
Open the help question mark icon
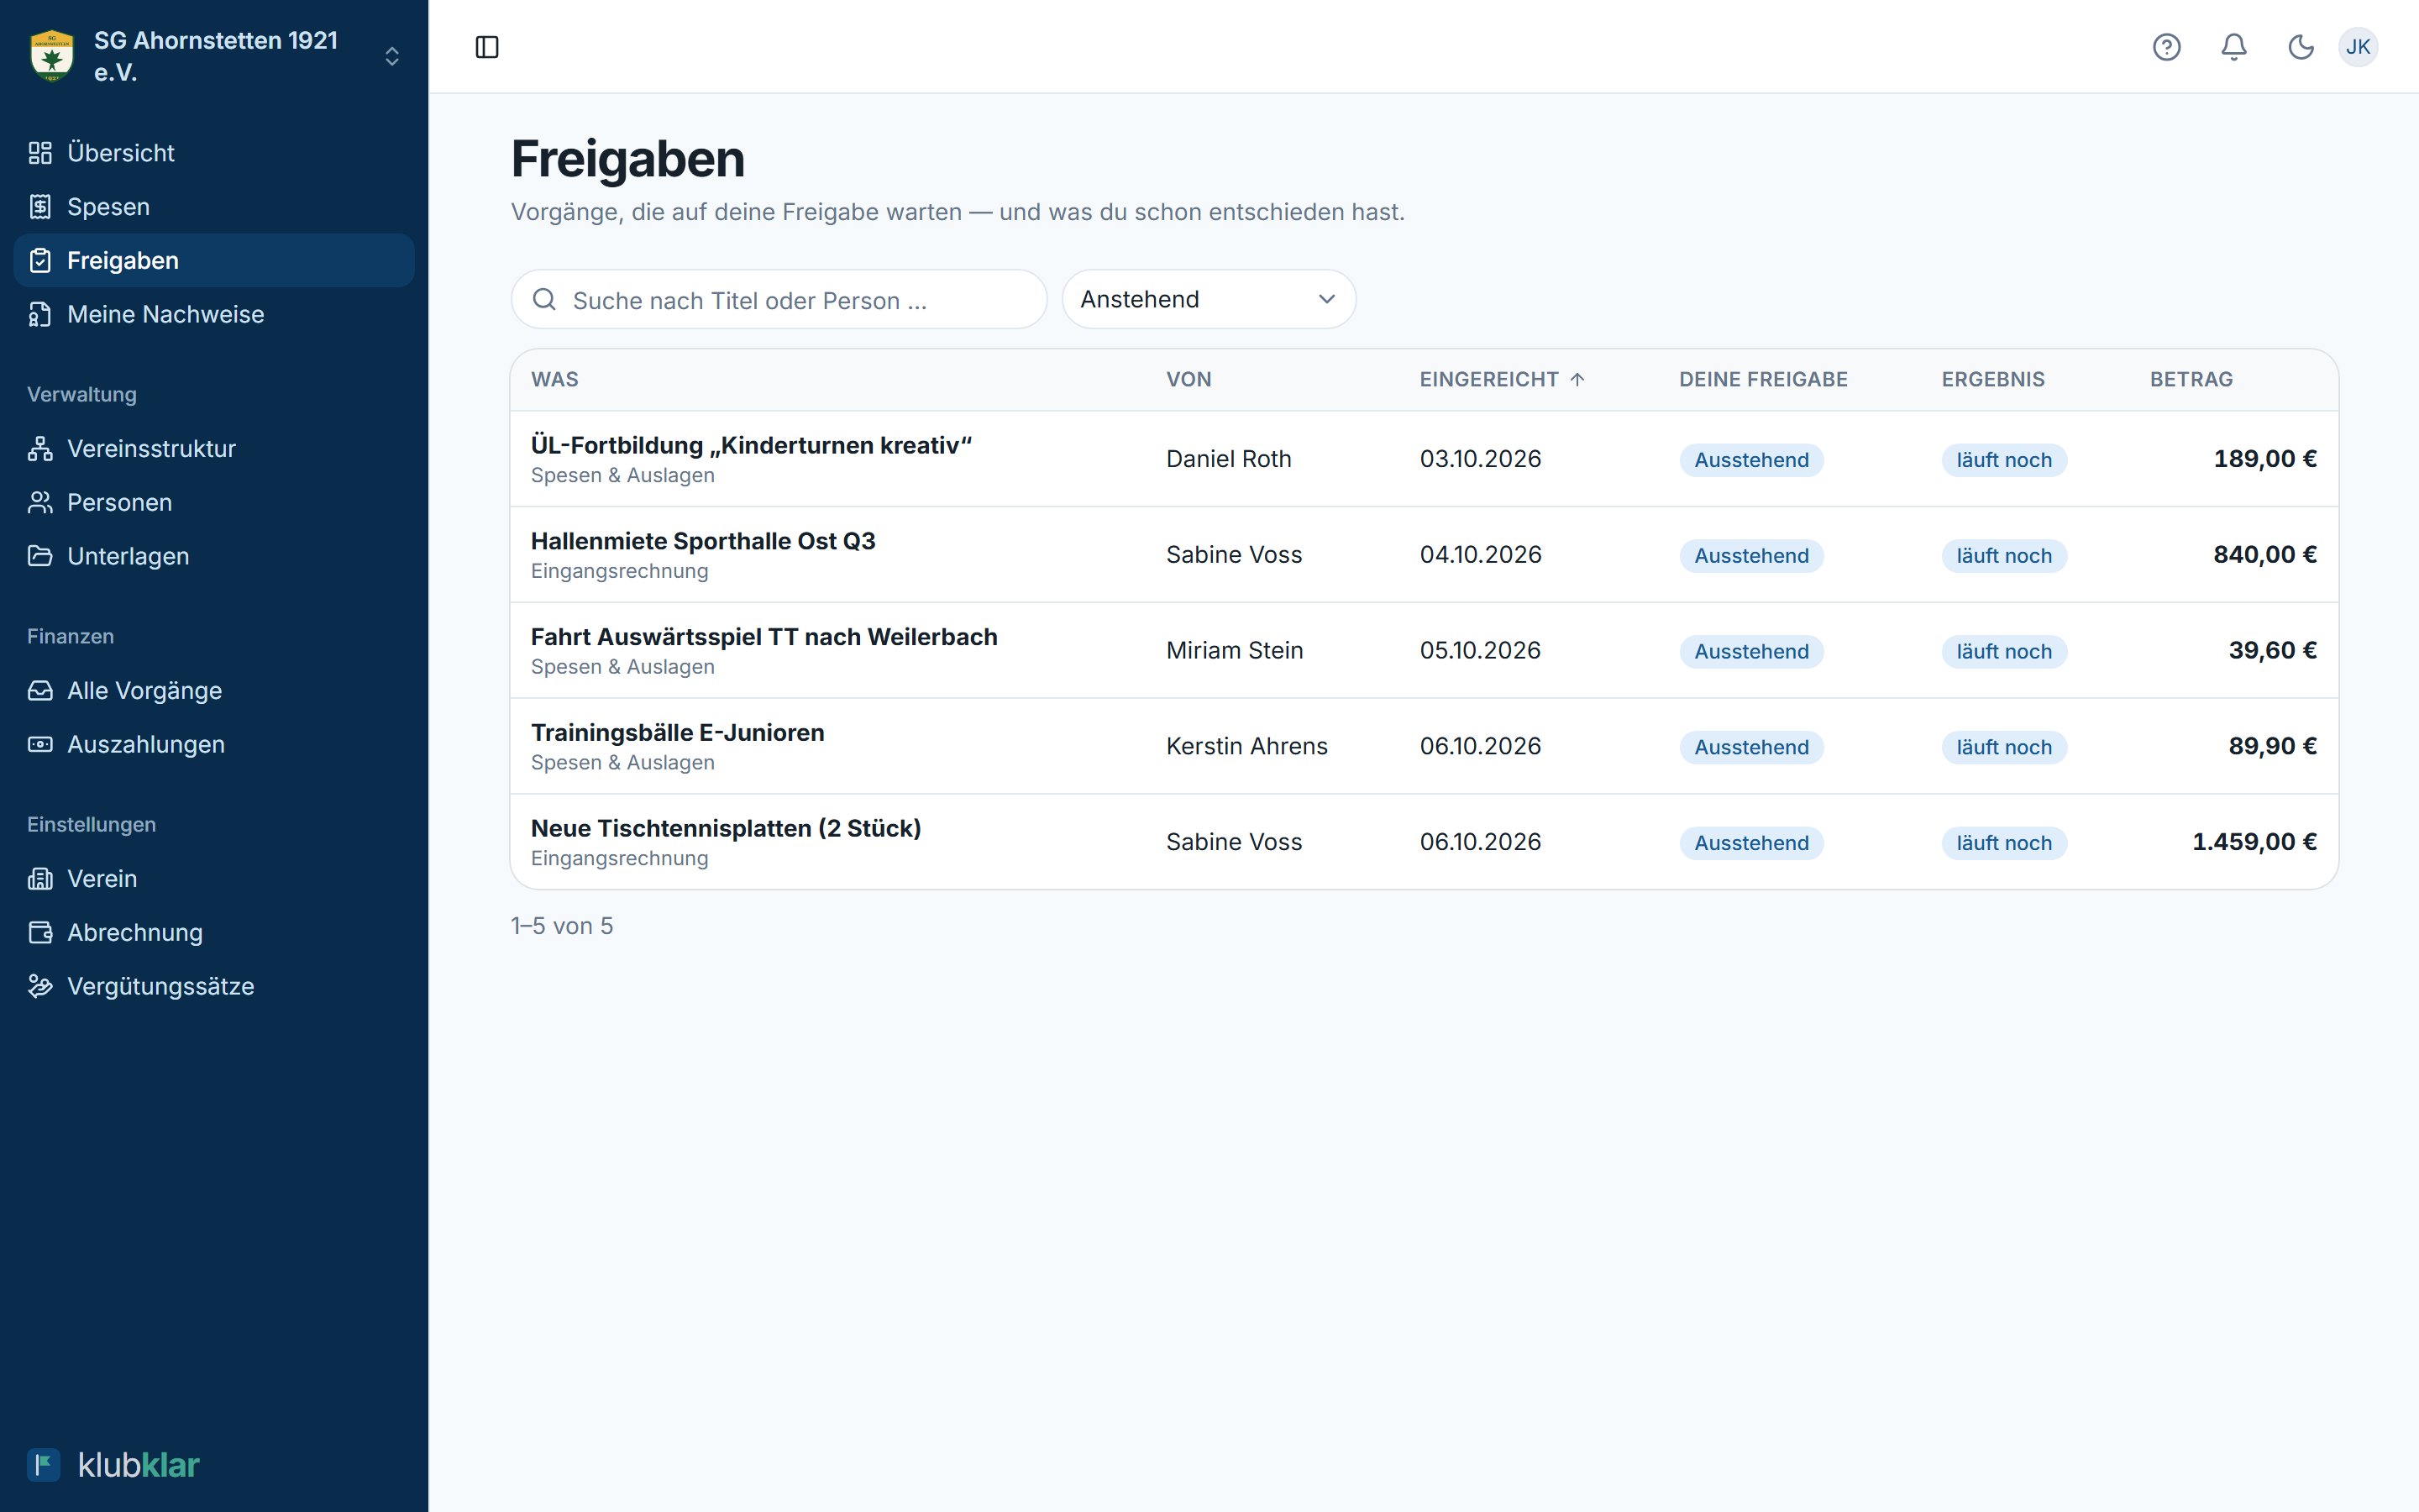tap(2166, 47)
